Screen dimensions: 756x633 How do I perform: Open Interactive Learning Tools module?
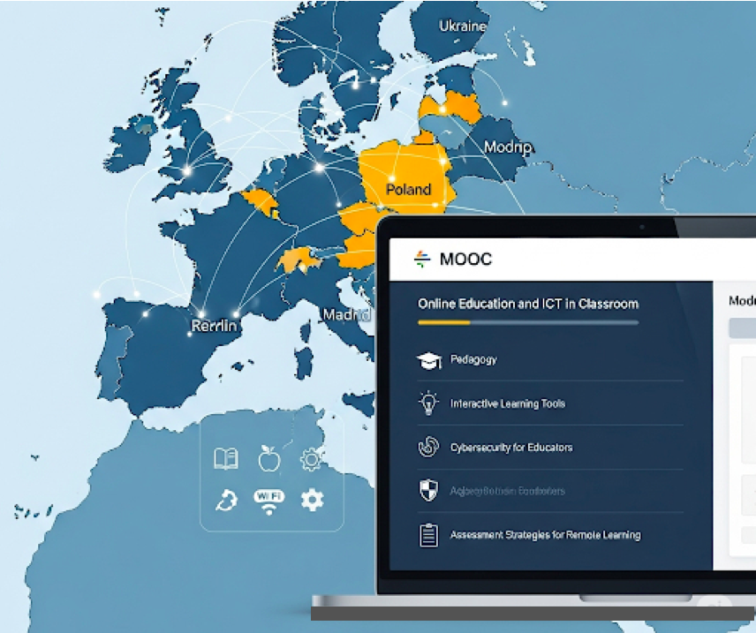[x=507, y=403]
